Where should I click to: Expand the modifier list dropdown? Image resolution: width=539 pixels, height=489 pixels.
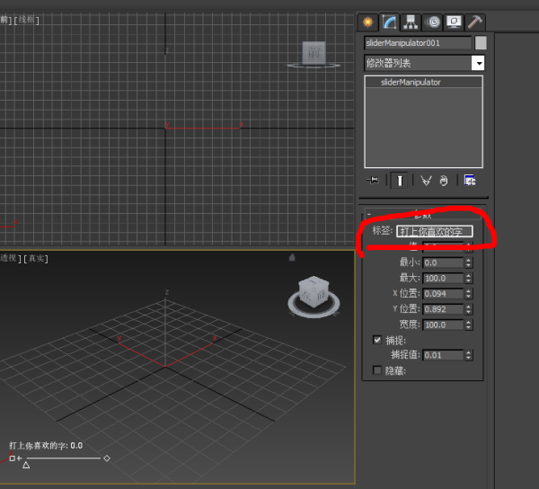[x=478, y=63]
